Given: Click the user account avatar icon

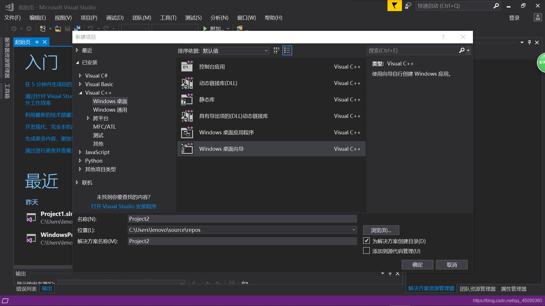Looking at the screenshot, I should click(x=538, y=18).
